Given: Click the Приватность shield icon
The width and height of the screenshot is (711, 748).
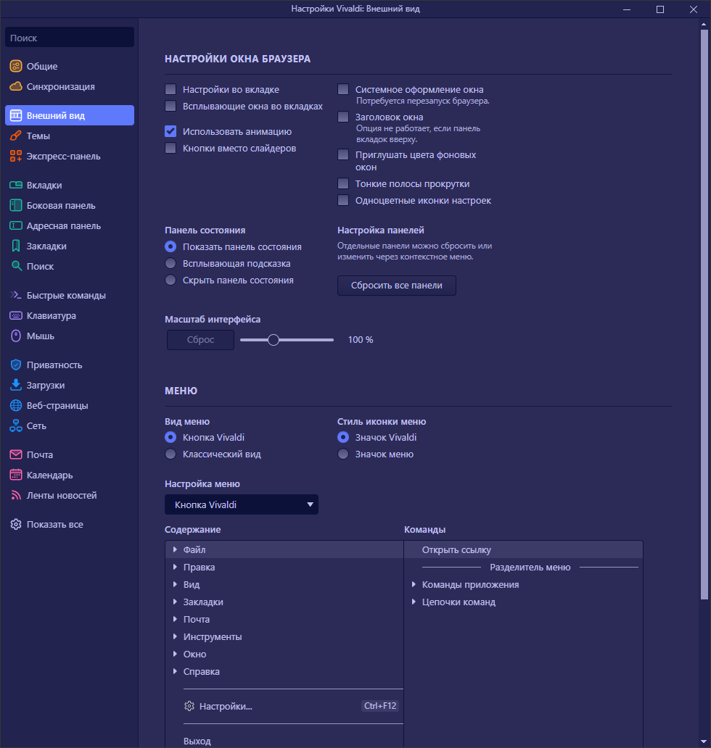Looking at the screenshot, I should pos(15,365).
